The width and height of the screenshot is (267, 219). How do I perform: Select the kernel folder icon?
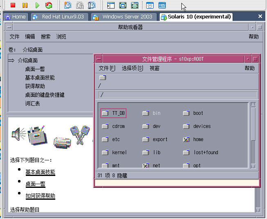(x=105, y=152)
